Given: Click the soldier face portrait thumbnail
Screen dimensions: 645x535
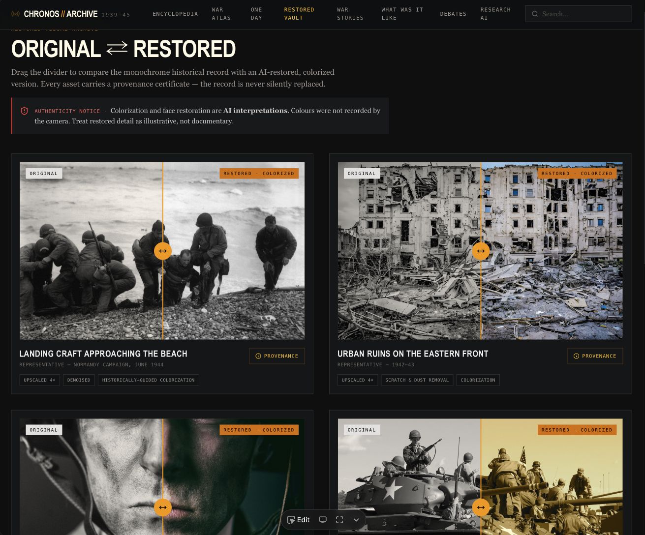Looking at the screenshot, I should pos(162,476).
